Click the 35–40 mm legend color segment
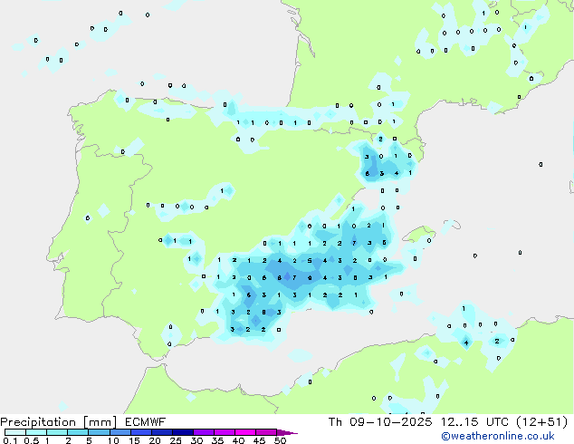 [x=224, y=432]
